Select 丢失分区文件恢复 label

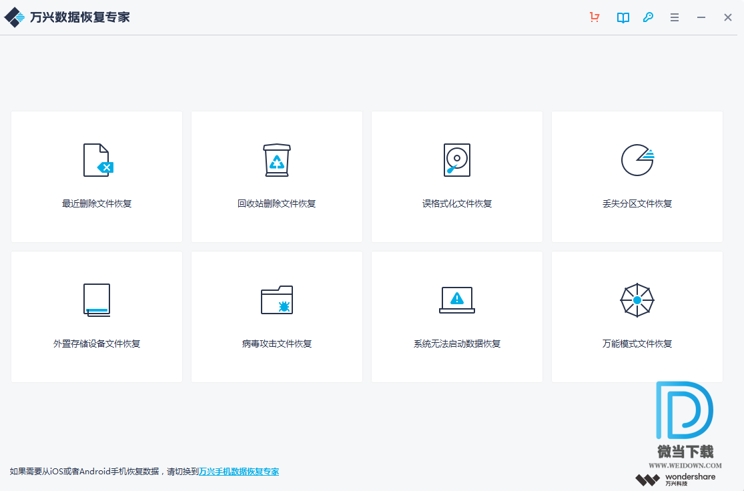[637, 203]
